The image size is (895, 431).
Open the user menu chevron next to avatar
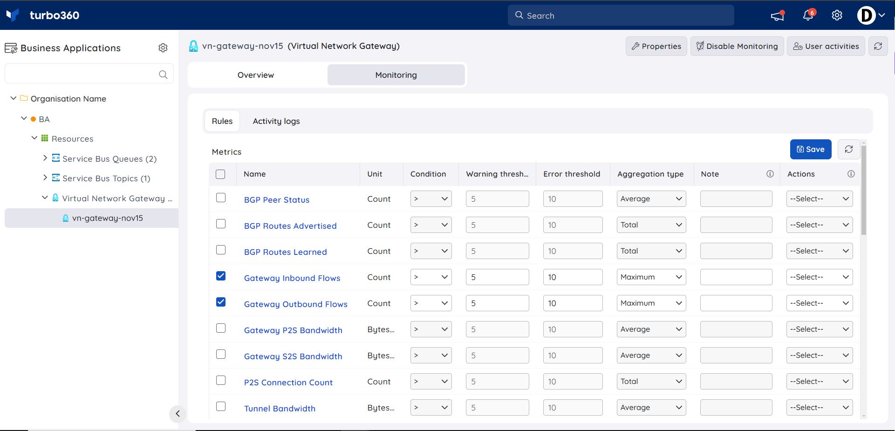[882, 15]
